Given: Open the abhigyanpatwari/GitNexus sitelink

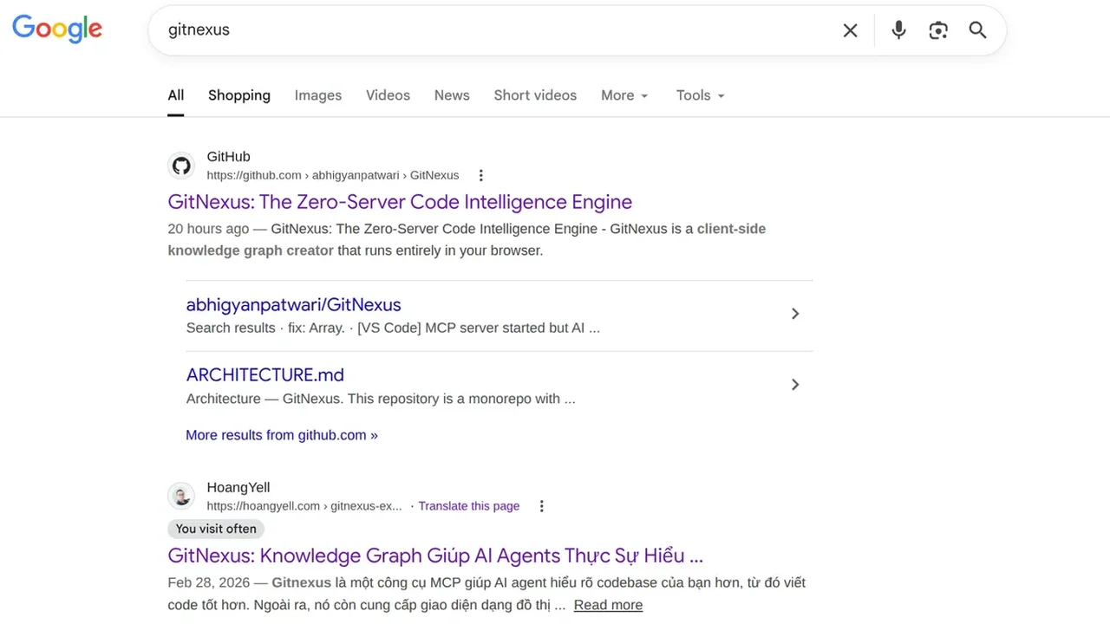Looking at the screenshot, I should tap(293, 305).
